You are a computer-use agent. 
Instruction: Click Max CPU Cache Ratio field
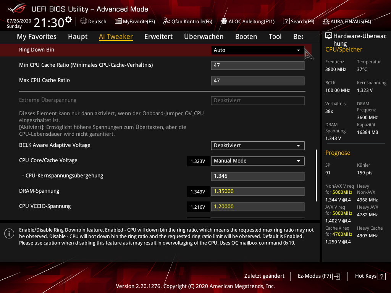click(x=258, y=81)
